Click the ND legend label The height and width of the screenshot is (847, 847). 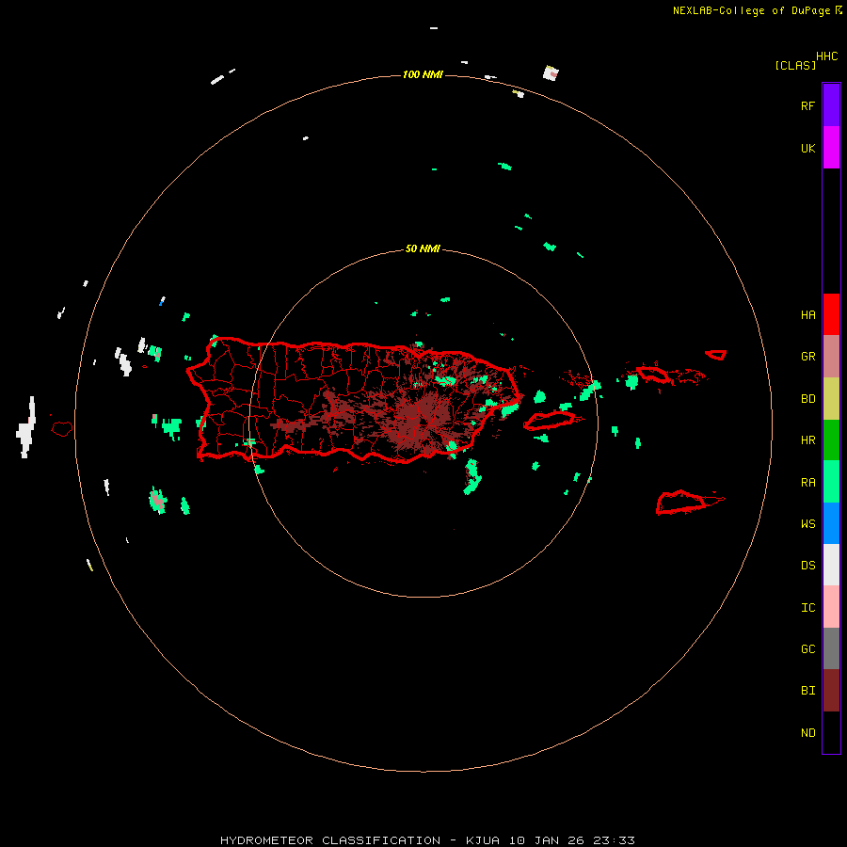(x=807, y=733)
